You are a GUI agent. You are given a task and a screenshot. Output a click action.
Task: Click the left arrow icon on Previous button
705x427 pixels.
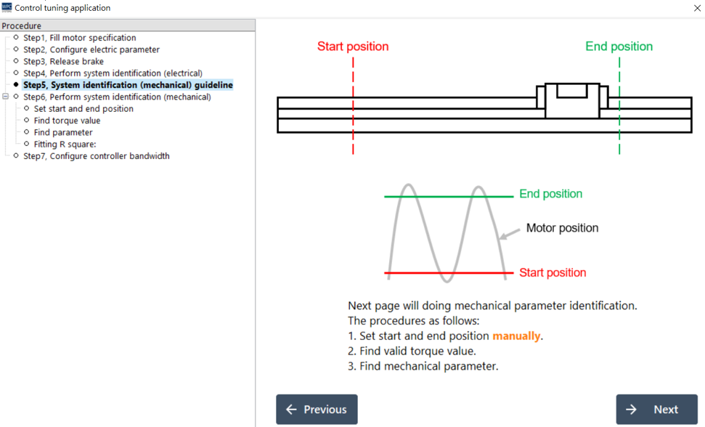[291, 410]
